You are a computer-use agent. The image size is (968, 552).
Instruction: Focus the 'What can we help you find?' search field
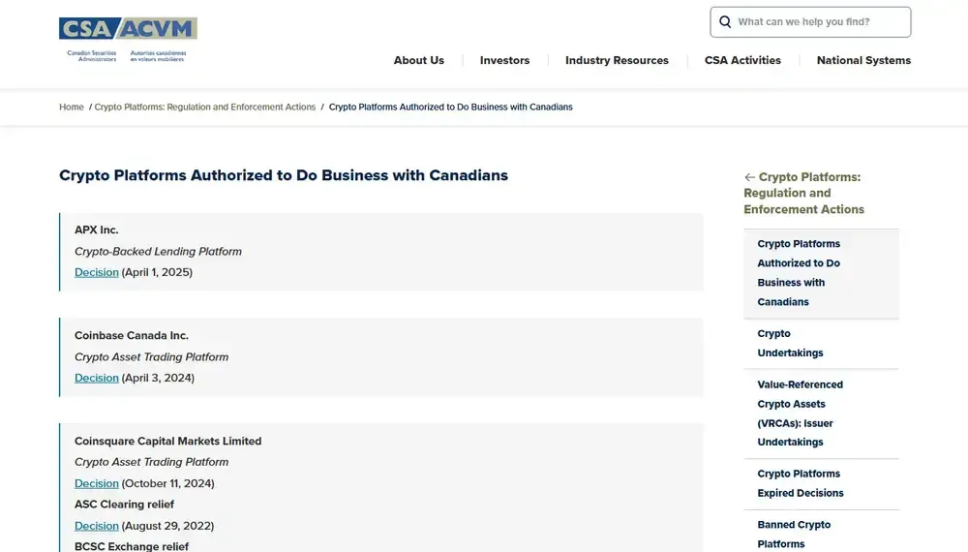(810, 22)
